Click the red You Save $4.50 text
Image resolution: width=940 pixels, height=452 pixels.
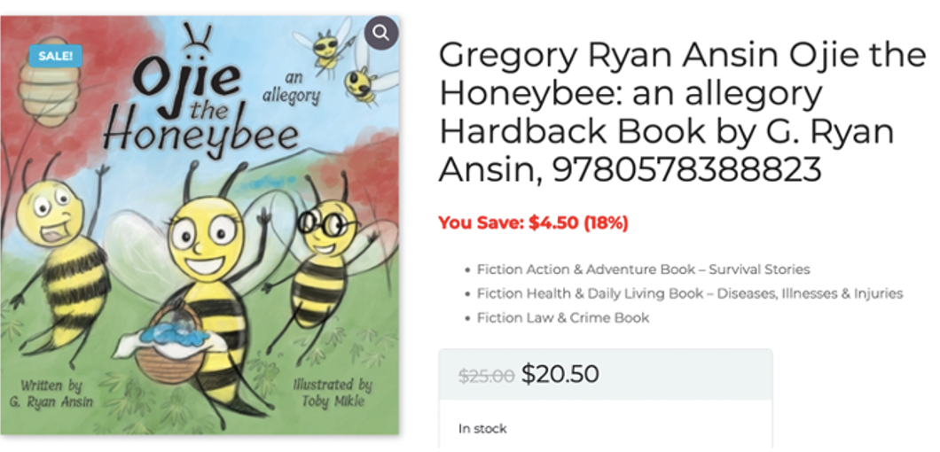(x=533, y=222)
